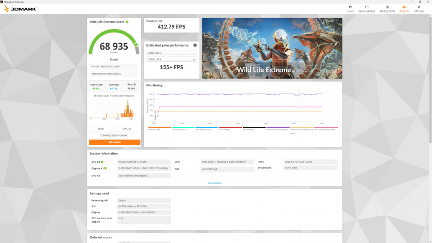Switch to the Results tab

click(404, 8)
